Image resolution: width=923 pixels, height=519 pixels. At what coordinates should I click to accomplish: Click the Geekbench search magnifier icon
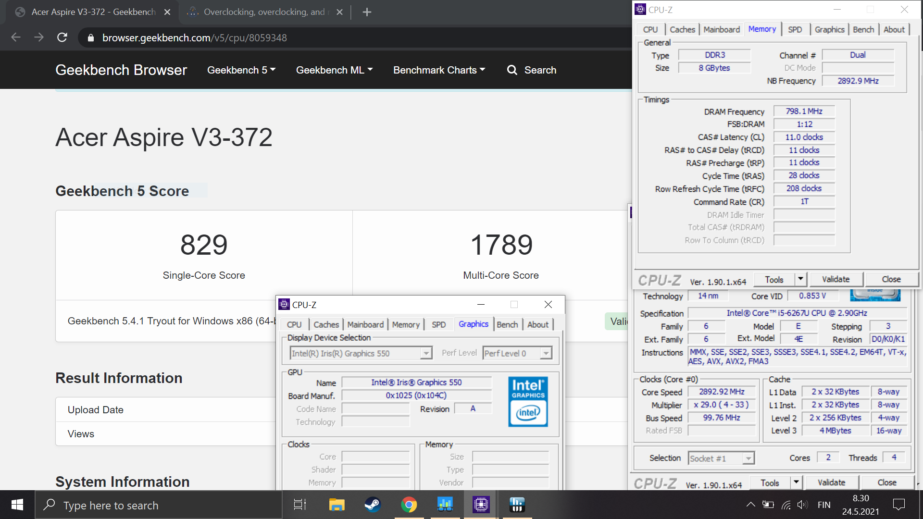512,70
